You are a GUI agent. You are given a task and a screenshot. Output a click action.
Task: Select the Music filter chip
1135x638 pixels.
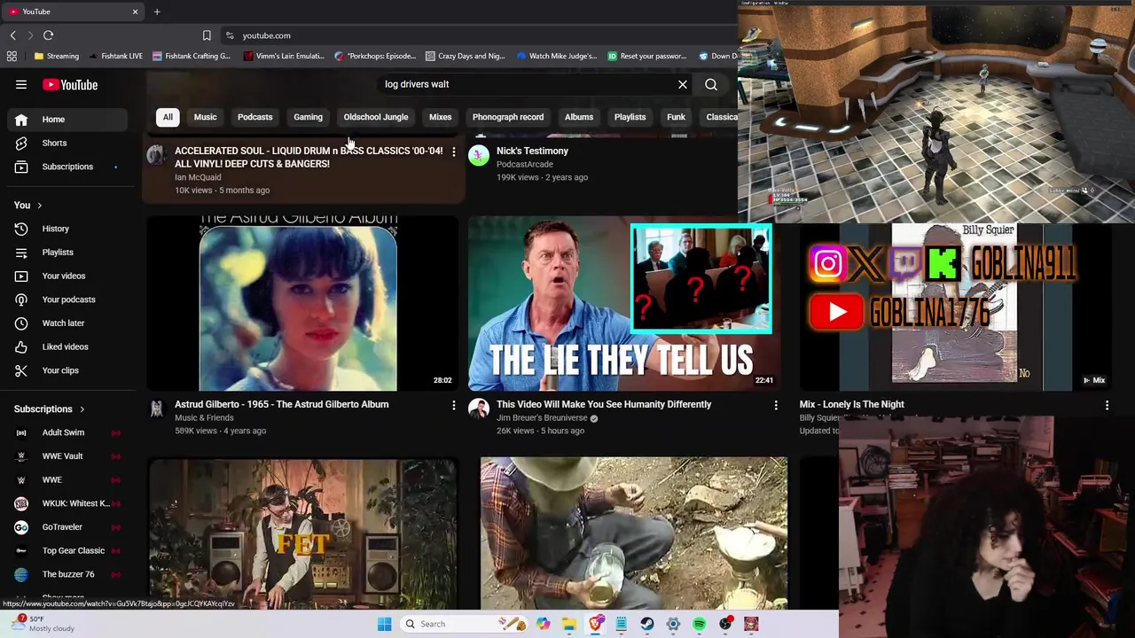(205, 117)
